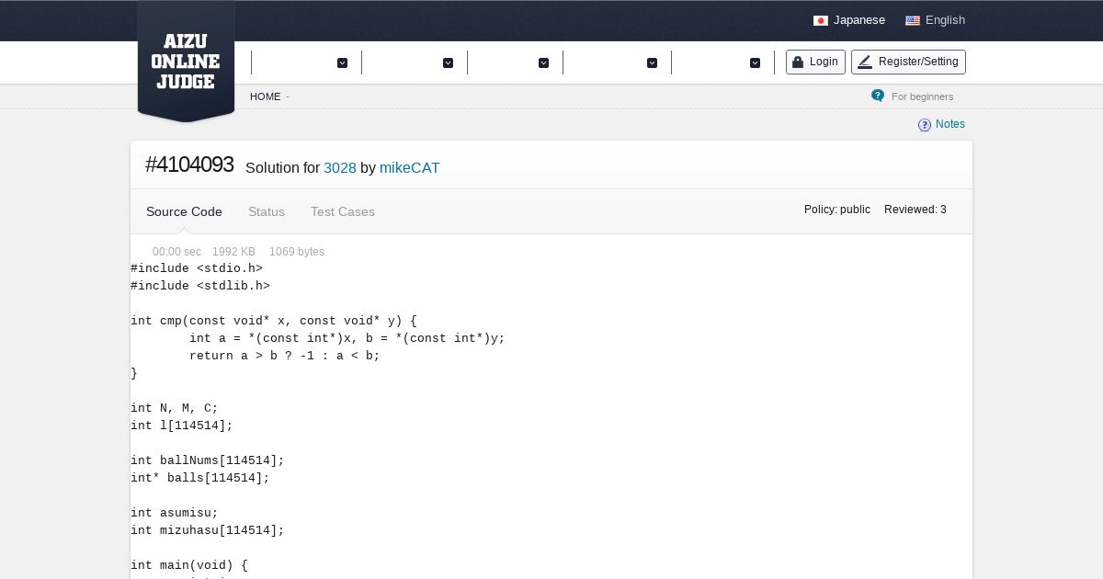The width and height of the screenshot is (1103, 579).
Task: Open the third navigation dropdown arrow
Action: click(543, 62)
